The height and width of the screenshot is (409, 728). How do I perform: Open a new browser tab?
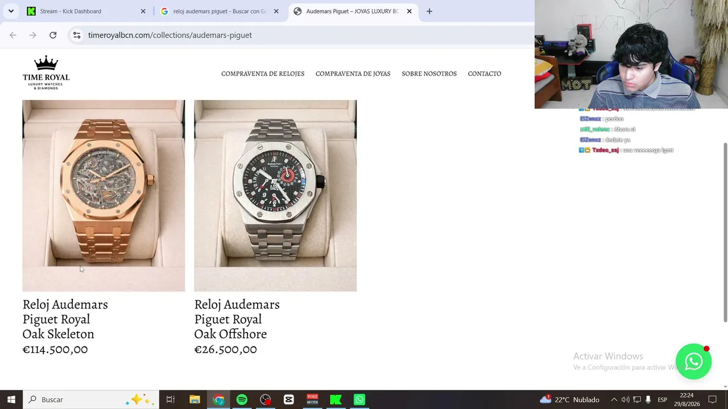point(429,11)
